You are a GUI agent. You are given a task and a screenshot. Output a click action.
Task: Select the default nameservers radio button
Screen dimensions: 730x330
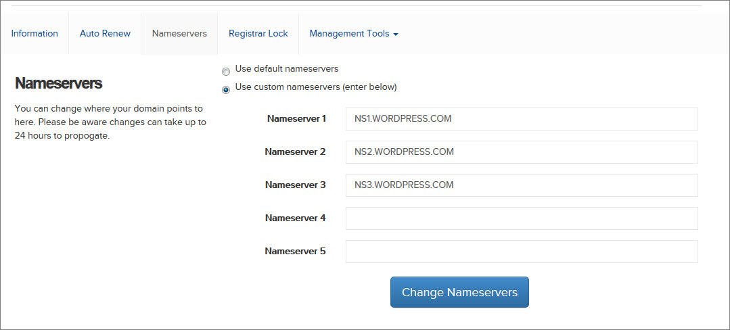(226, 71)
